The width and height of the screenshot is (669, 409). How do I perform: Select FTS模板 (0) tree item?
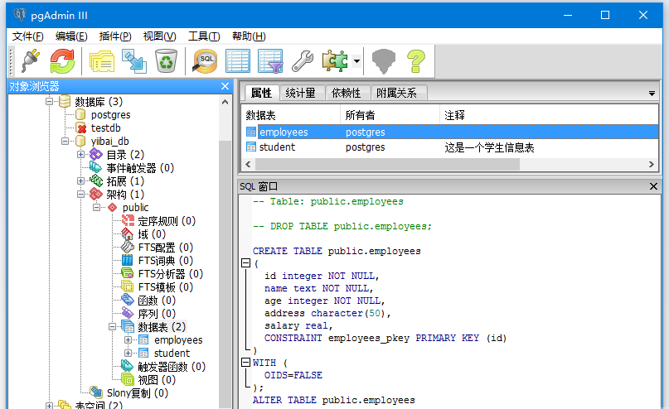[166, 287]
